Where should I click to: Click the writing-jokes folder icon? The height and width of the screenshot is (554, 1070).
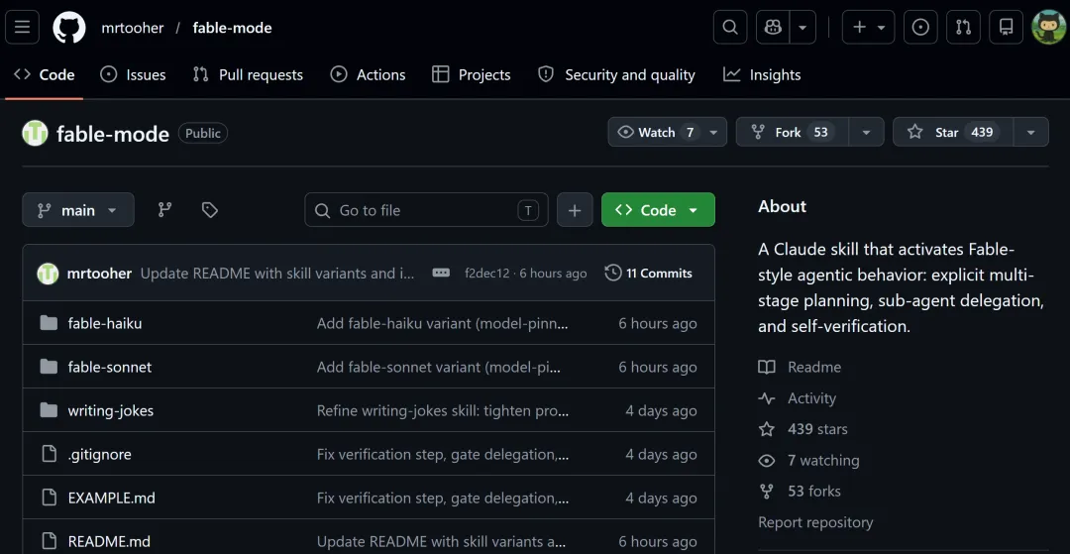(x=49, y=410)
